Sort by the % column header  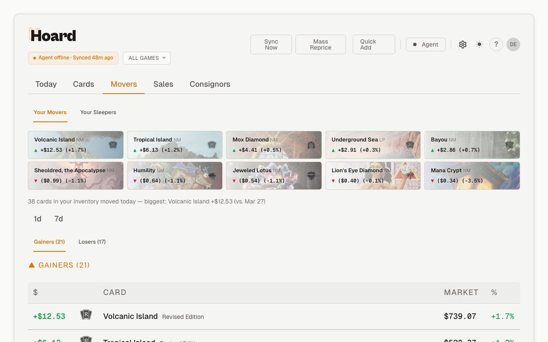tap(494, 292)
